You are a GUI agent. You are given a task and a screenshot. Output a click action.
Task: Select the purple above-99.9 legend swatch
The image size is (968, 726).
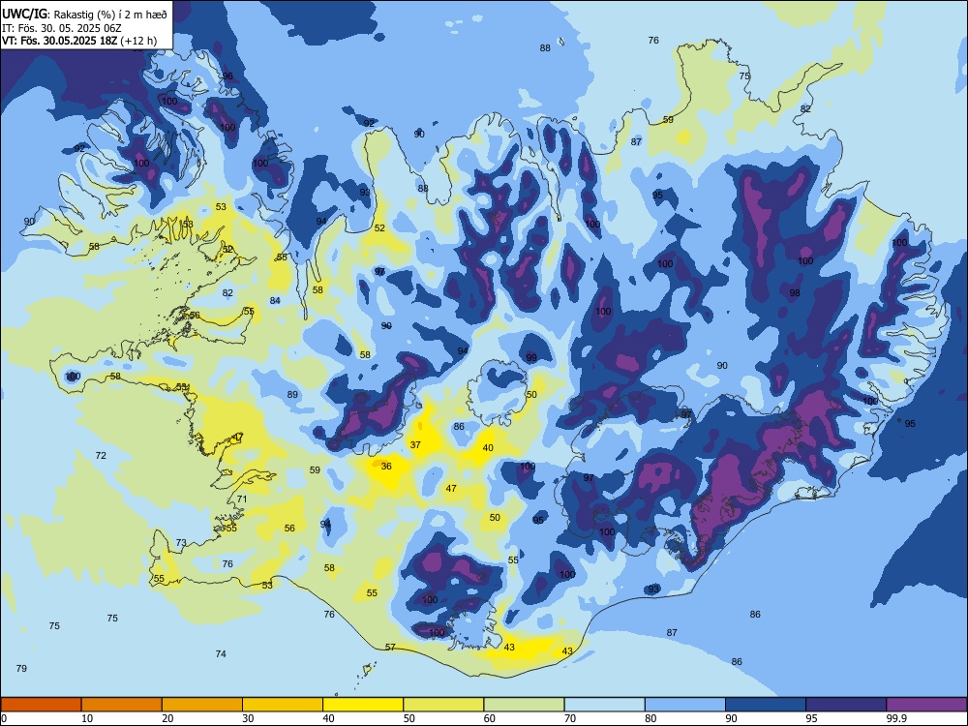pos(926,705)
